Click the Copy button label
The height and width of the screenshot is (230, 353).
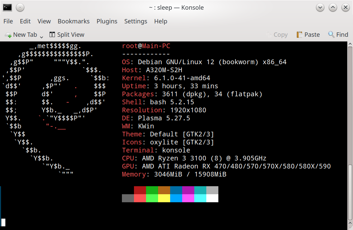(x=281, y=35)
